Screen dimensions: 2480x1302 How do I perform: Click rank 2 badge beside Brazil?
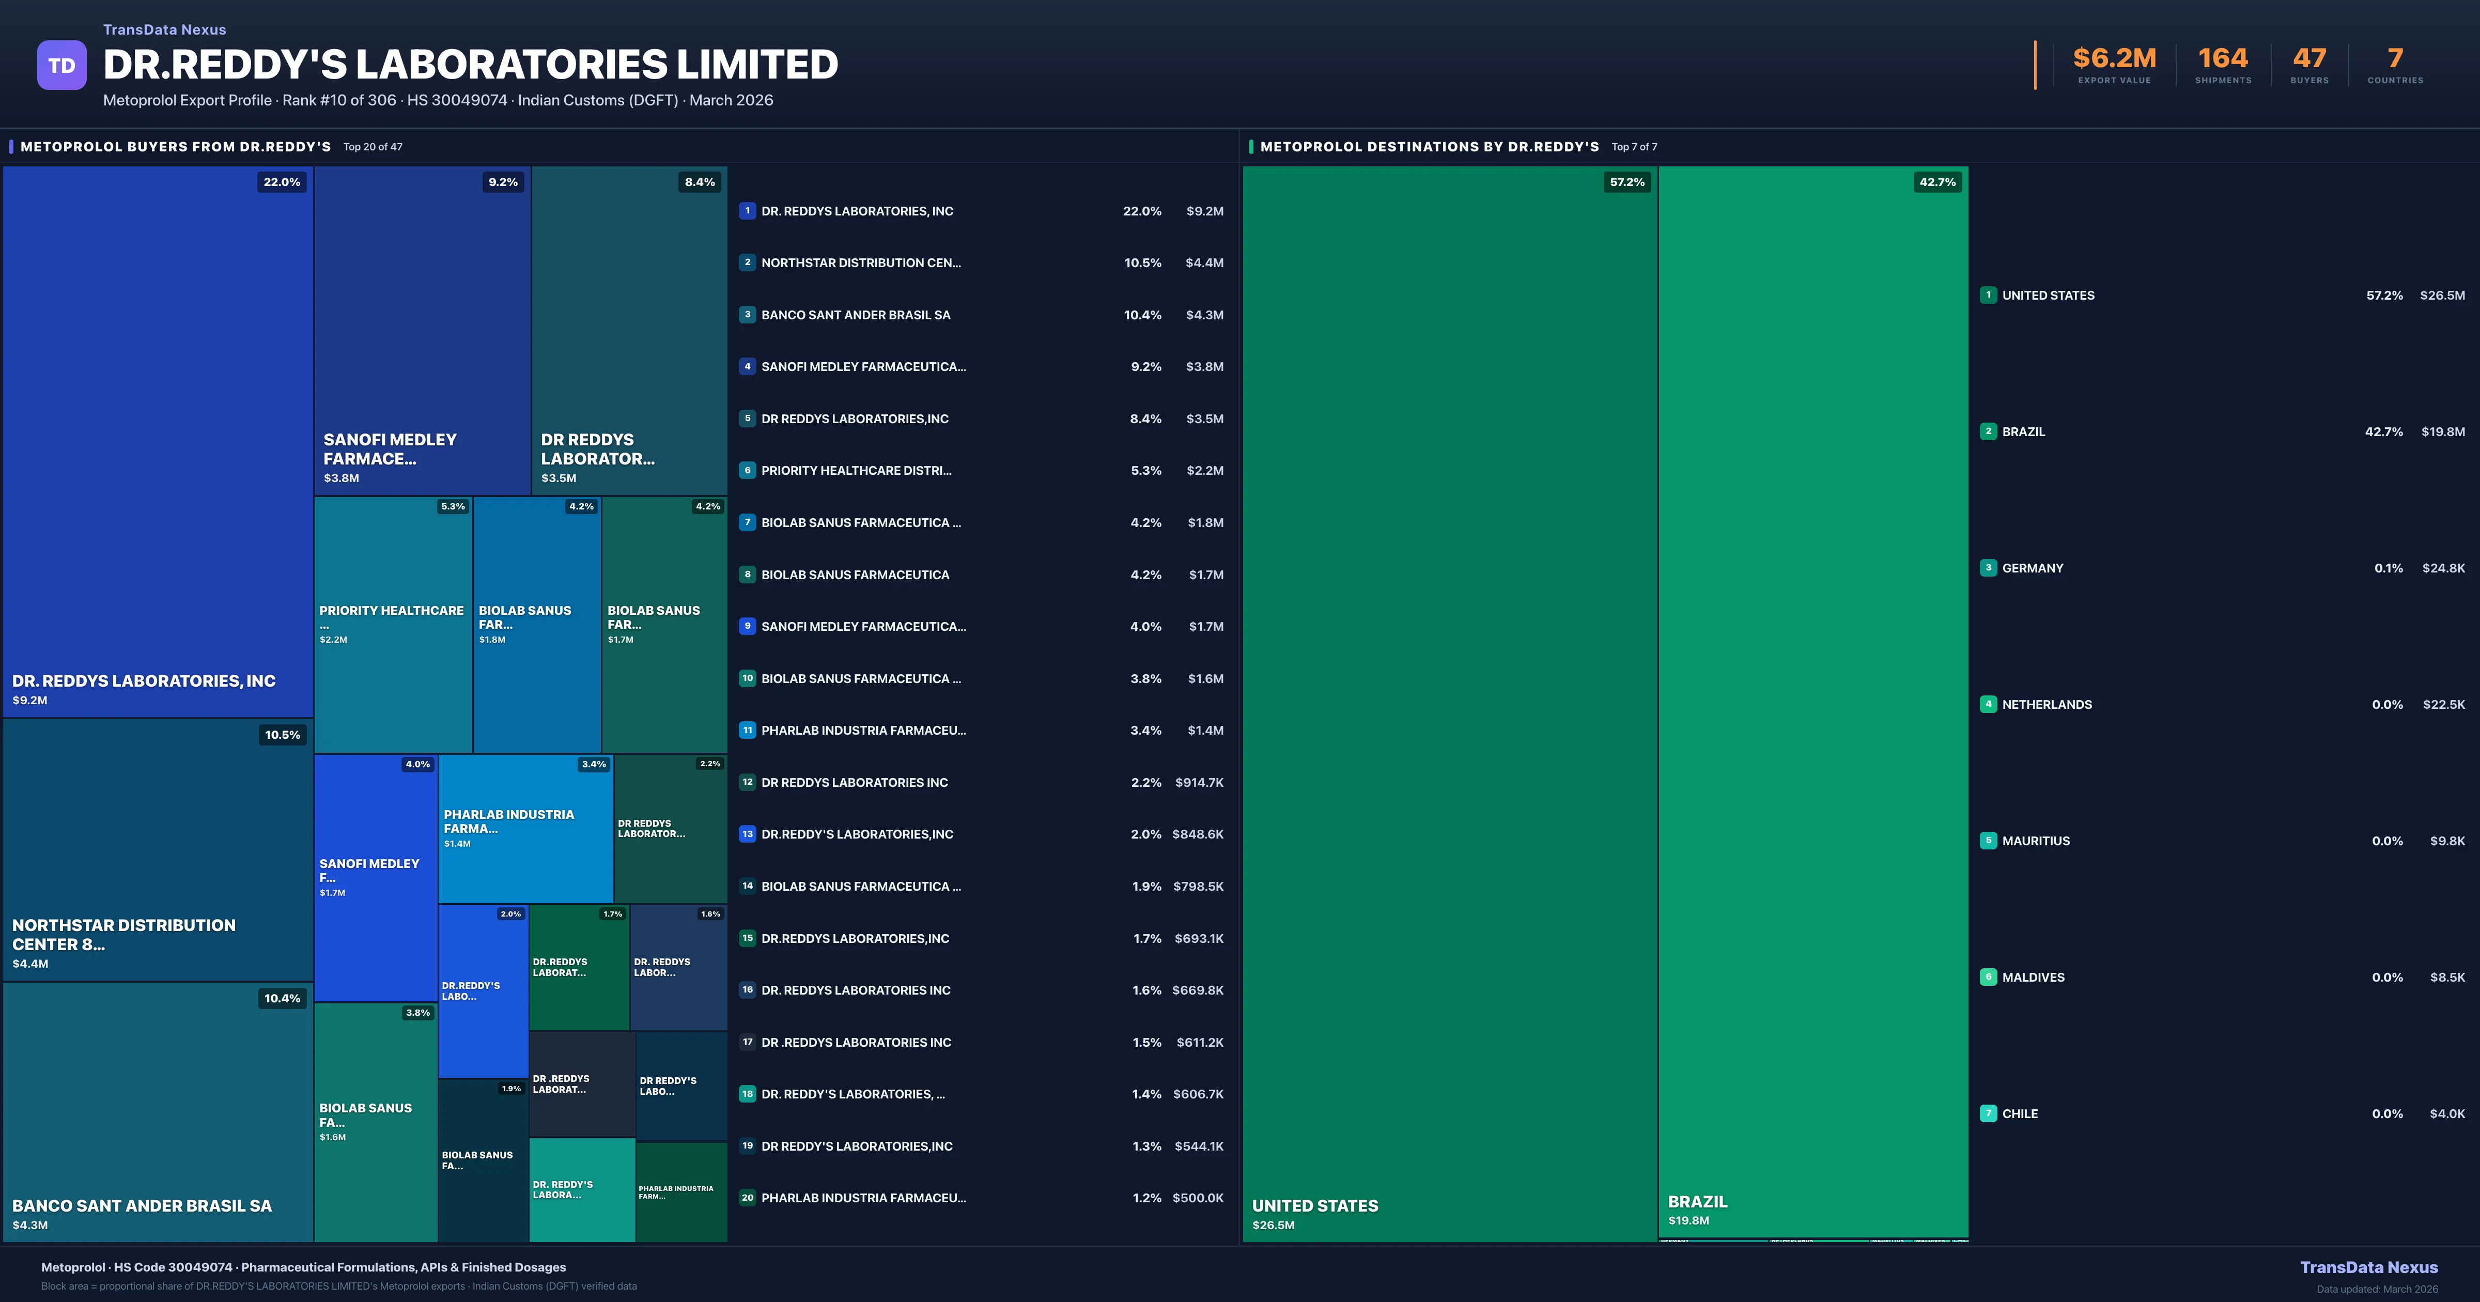(x=1988, y=431)
